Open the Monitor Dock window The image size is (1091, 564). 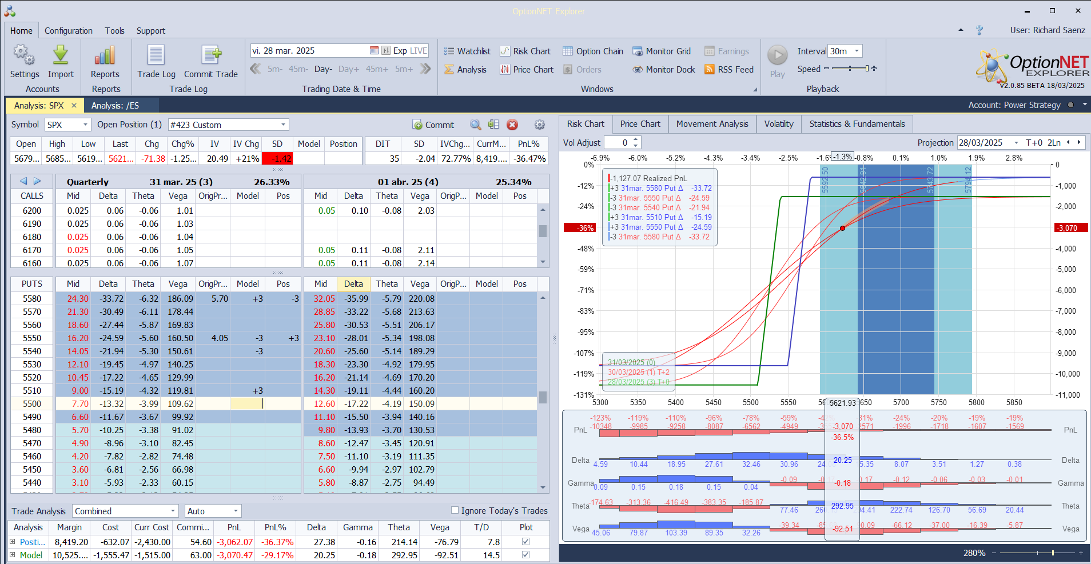pos(664,70)
